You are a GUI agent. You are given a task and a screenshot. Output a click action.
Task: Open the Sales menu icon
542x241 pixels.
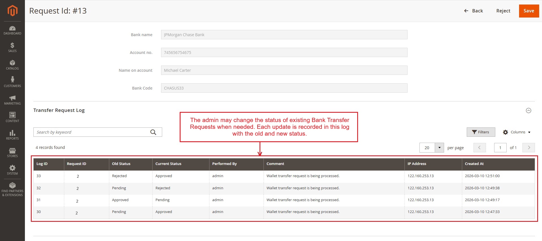pos(12,45)
